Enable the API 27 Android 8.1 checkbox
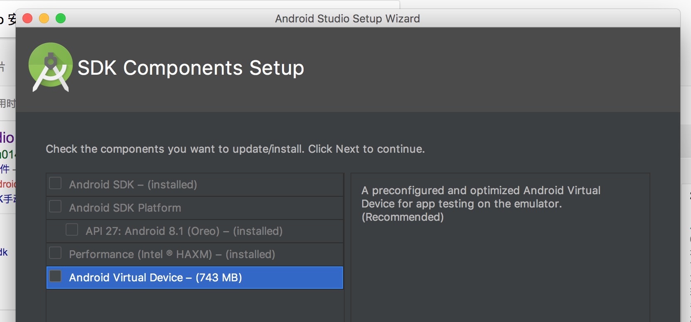This screenshot has height=322, width=691. click(x=72, y=230)
